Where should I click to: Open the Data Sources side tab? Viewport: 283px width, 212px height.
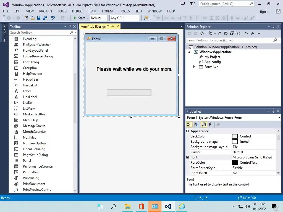4,33
